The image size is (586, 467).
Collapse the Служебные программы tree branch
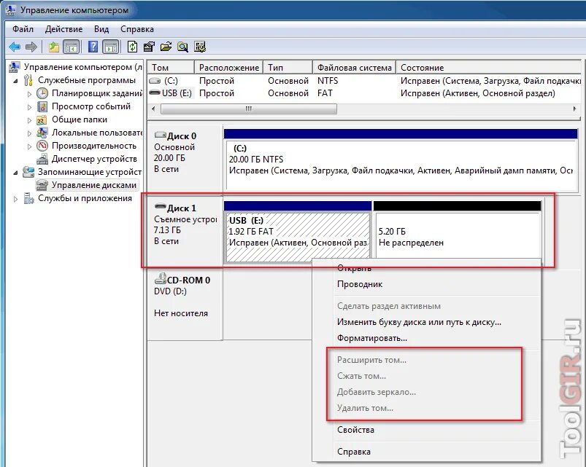tap(16, 81)
